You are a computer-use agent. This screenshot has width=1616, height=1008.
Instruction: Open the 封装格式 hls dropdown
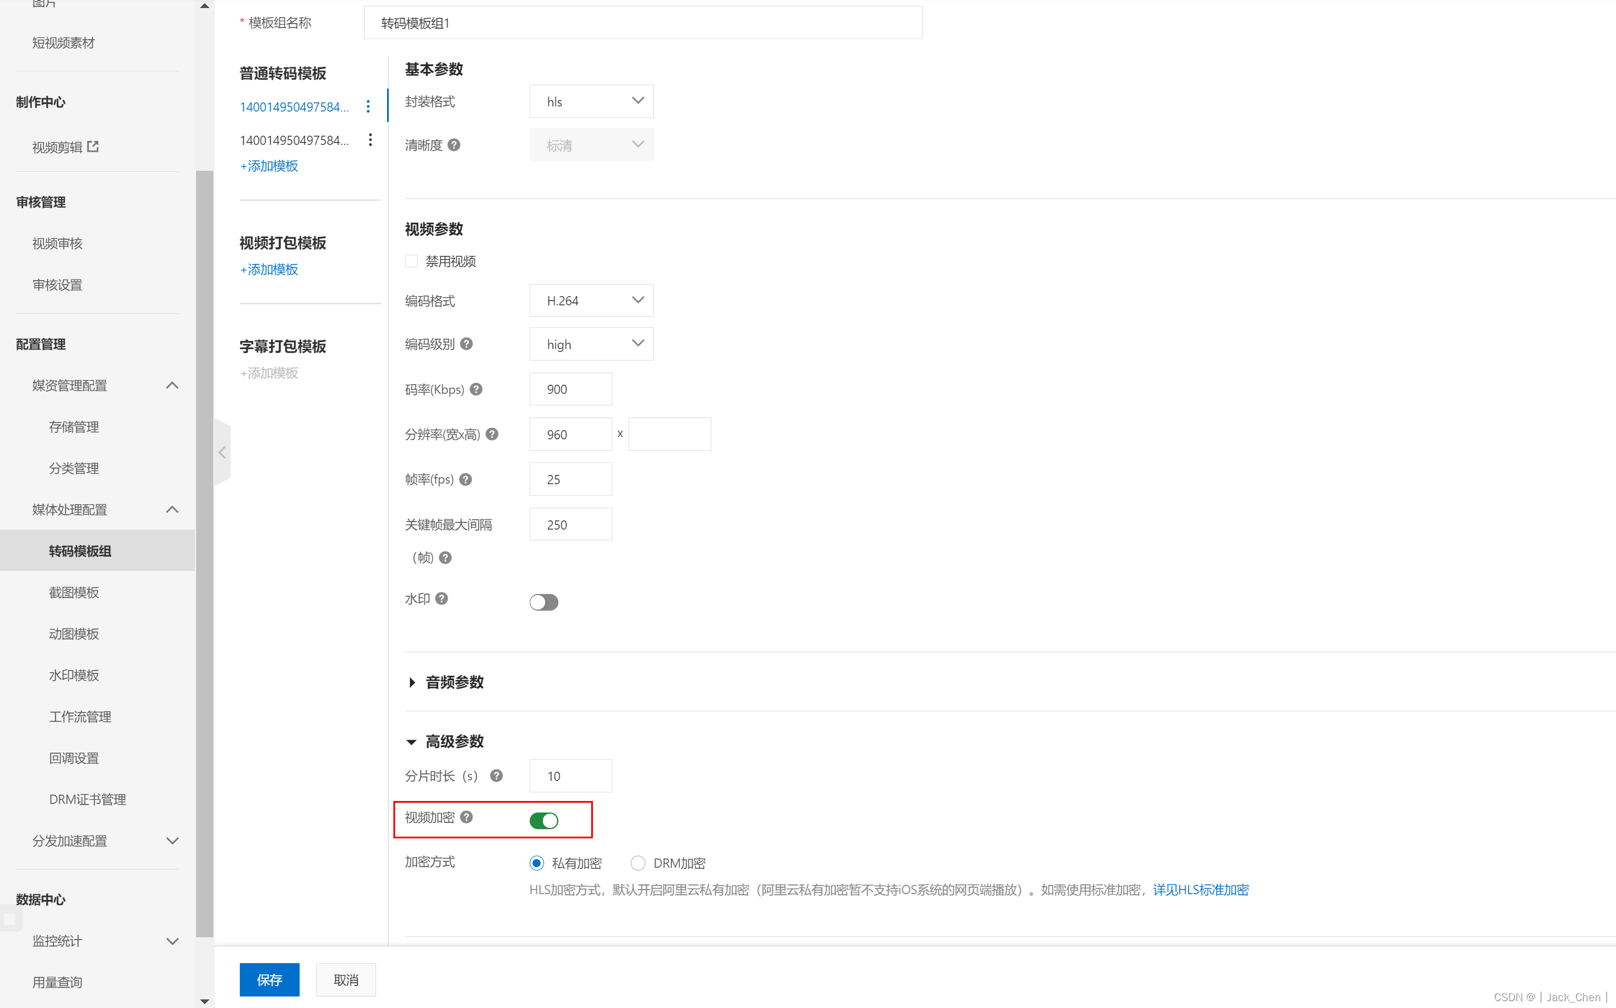point(591,101)
